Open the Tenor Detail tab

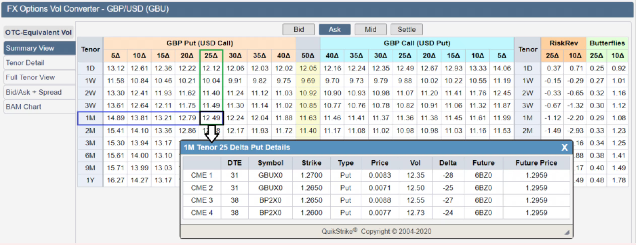[40, 63]
